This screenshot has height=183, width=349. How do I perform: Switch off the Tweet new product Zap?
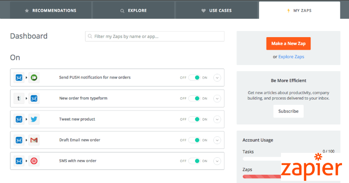click(194, 119)
